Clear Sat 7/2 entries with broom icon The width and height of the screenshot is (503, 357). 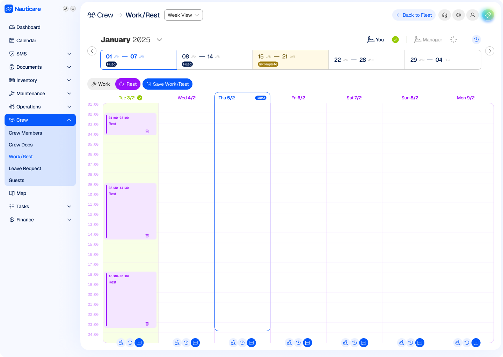point(345,343)
